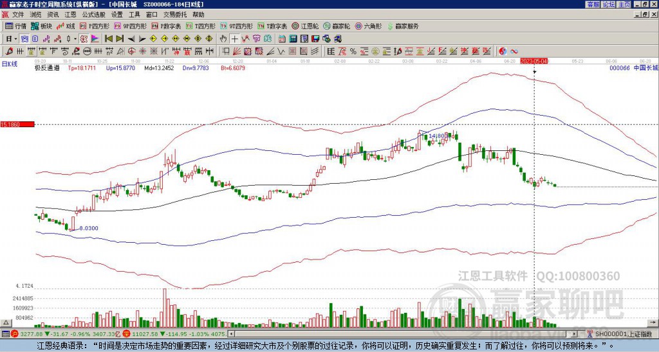
Task: Click the black right arrow scroll icon
Action: (x=142, y=39)
